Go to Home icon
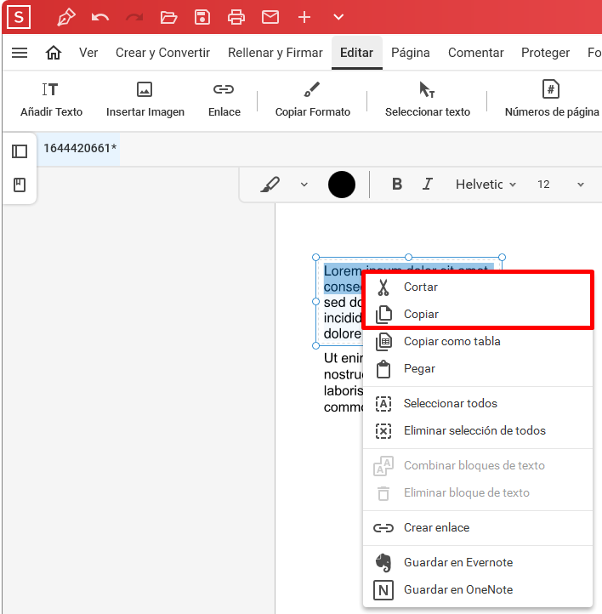The width and height of the screenshot is (602, 614). click(54, 53)
